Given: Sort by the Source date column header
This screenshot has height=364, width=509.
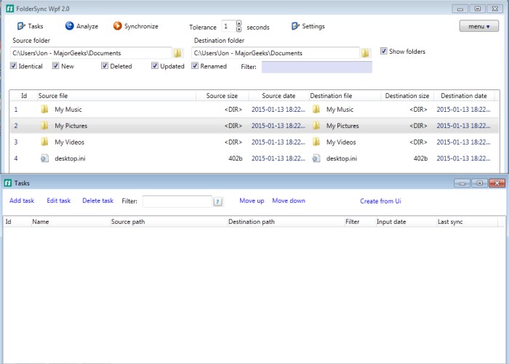Looking at the screenshot, I should pos(278,96).
